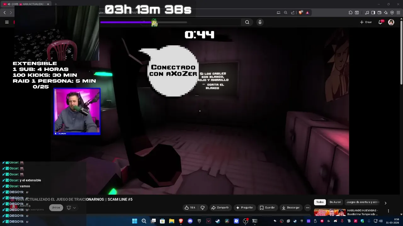Like the video with 16k thumbs up
This screenshot has height=226, width=403.
pos(190,207)
